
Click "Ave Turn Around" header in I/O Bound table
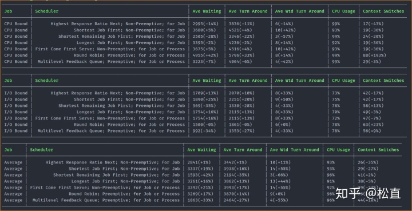pyautogui.click(x=248, y=81)
